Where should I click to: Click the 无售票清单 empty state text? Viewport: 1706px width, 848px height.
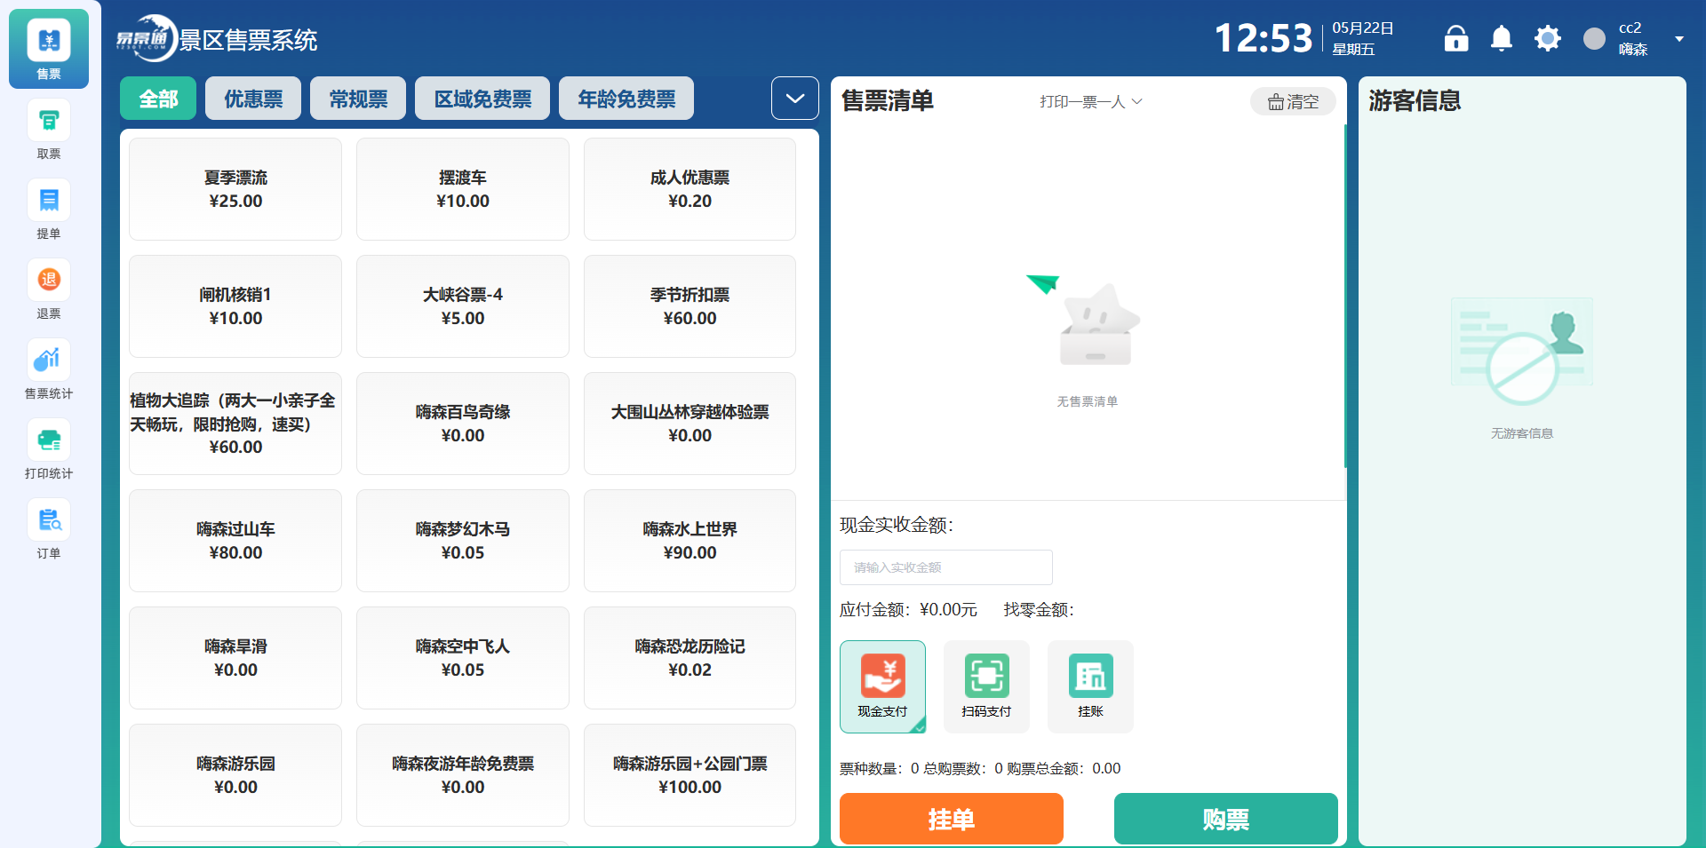click(1088, 401)
